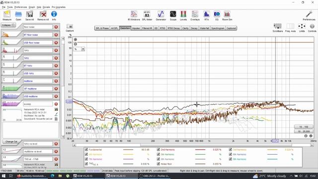Toggle the Freq. Axis icon
Image resolution: width=318 pixels, height=179 pixels.
290,28
